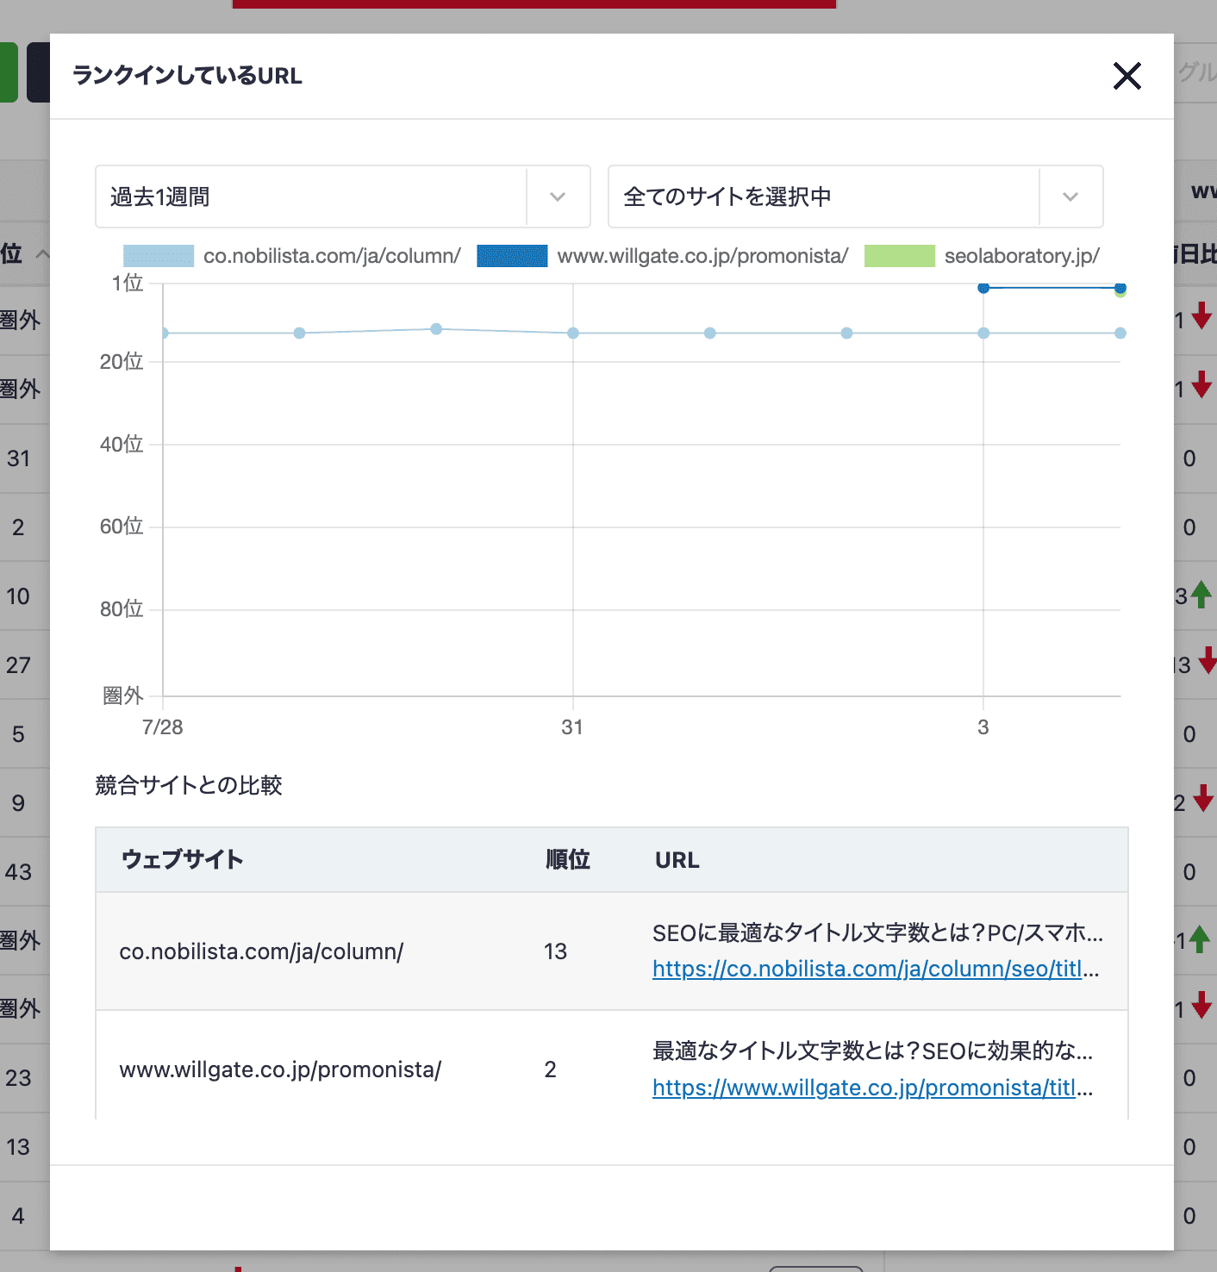Expand site selection via its chevron arrow
The height and width of the screenshot is (1272, 1217).
pos(1070,196)
